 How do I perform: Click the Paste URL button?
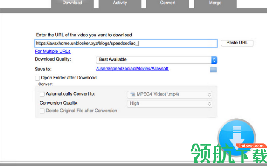click(x=237, y=43)
